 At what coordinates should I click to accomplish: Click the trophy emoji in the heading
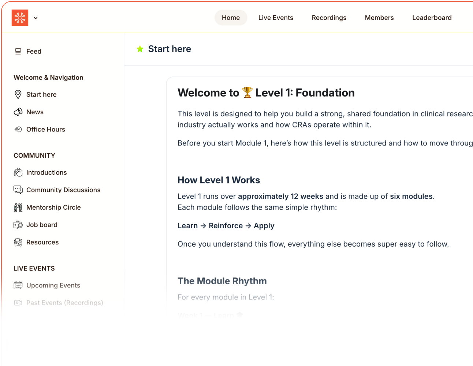pos(247,92)
